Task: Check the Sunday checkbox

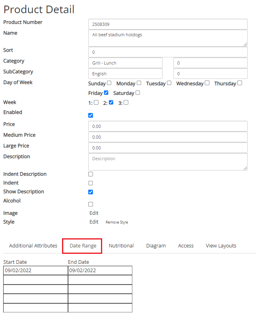Action: click(x=109, y=83)
